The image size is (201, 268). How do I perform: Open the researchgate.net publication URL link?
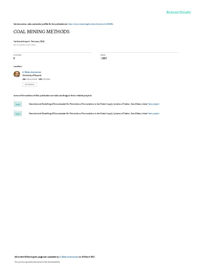tap(91, 24)
